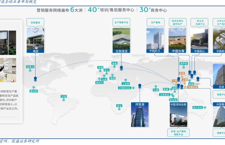Click the 加拿大 country label
This screenshot has width=225, height=145.
click(x=30, y=67)
